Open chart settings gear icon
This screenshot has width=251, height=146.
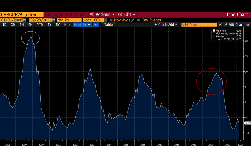[248, 25]
